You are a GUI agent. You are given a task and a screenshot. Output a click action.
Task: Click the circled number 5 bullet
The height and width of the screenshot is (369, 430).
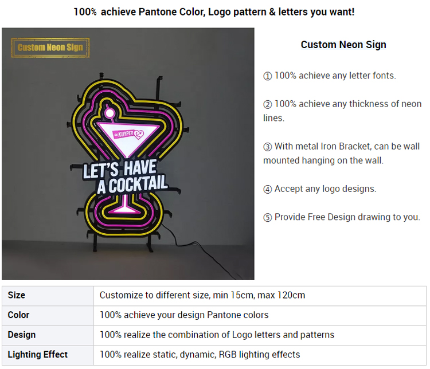pyautogui.click(x=267, y=218)
